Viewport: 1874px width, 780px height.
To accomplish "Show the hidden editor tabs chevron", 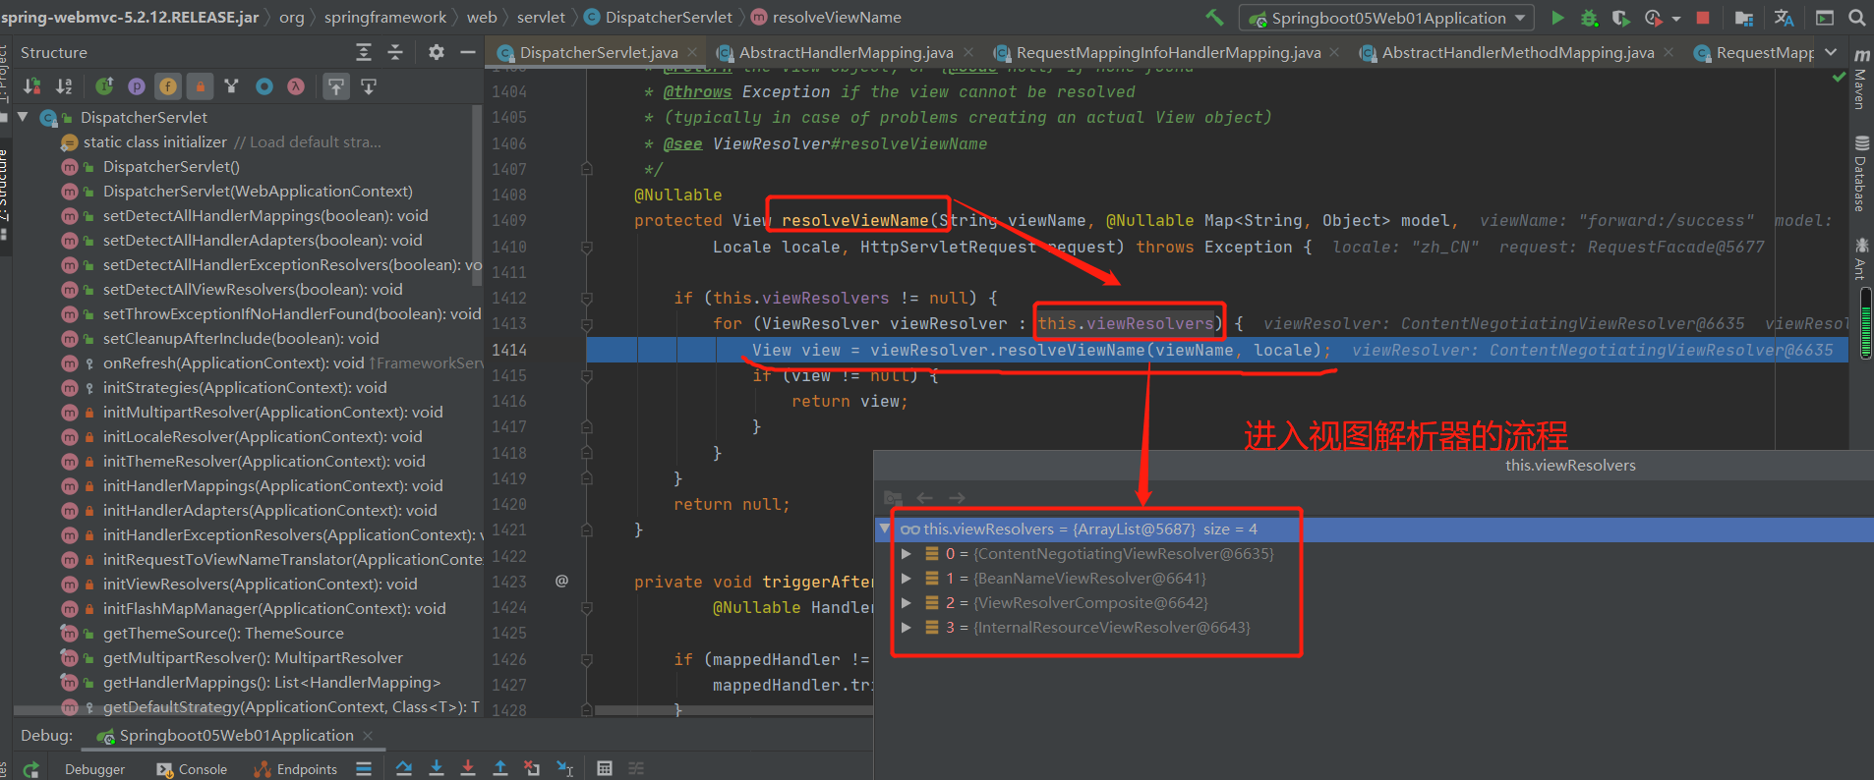I will point(1831,52).
